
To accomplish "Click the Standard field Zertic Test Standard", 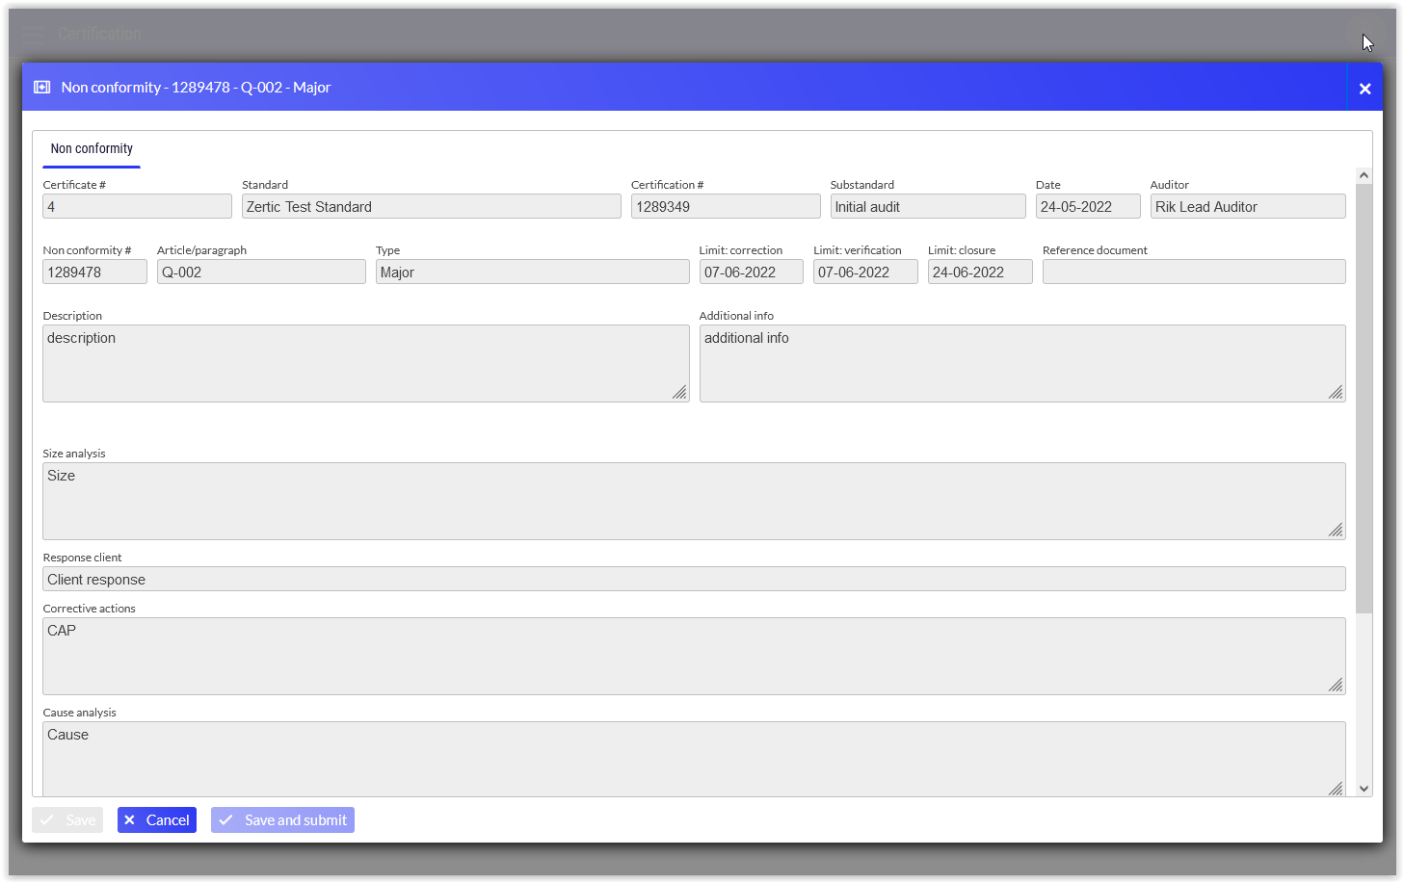I will point(431,207).
